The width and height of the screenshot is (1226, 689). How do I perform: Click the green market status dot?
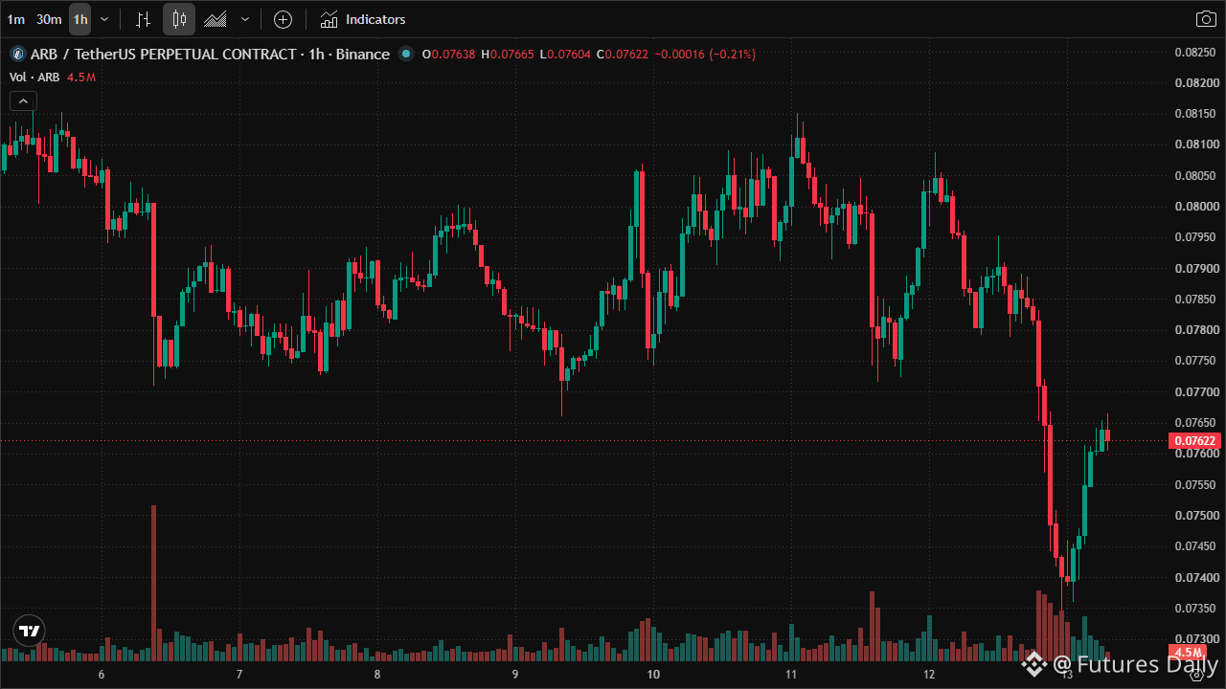tap(406, 55)
